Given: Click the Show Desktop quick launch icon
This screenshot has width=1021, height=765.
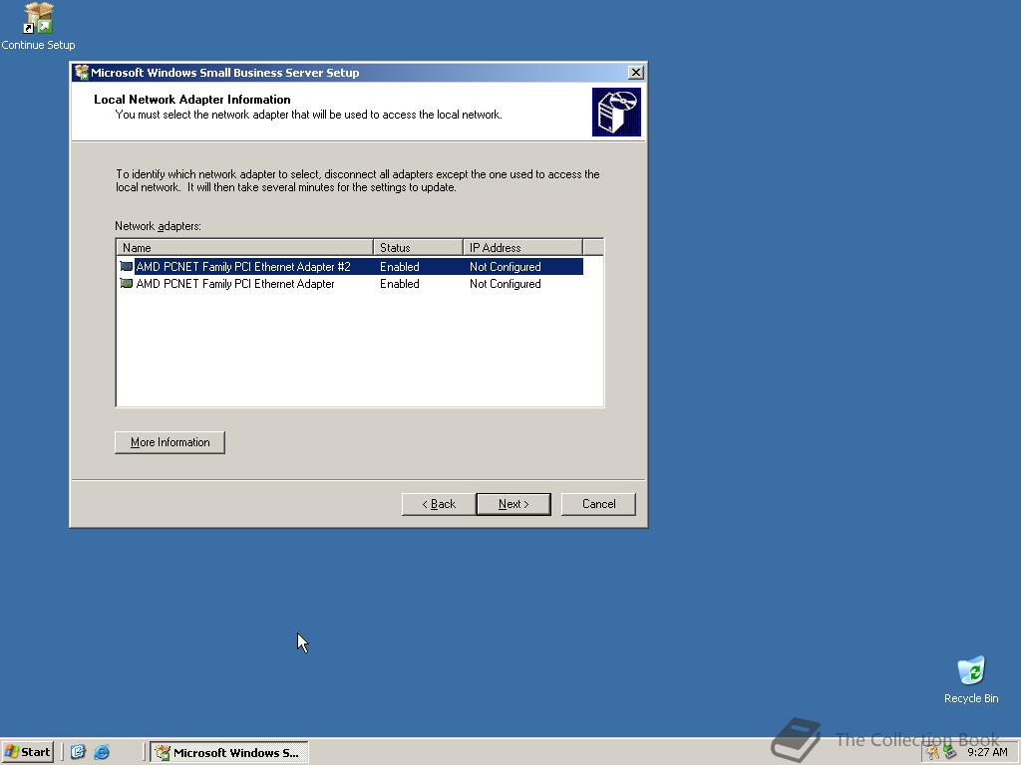Looking at the screenshot, I should pyautogui.click(x=78, y=752).
